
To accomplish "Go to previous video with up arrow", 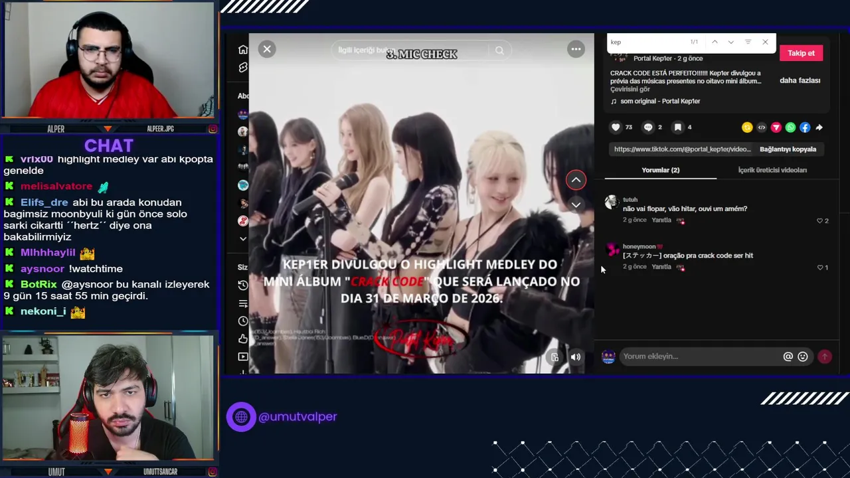I will point(576,180).
